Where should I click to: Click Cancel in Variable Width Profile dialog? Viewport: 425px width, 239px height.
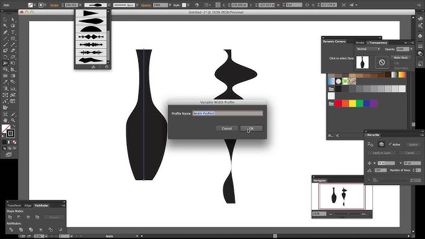227,128
